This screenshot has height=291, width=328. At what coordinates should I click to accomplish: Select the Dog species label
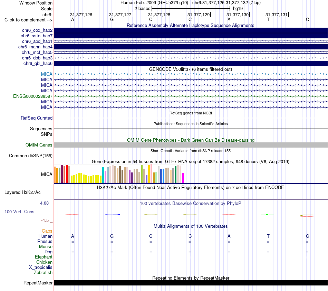tap(48, 252)
